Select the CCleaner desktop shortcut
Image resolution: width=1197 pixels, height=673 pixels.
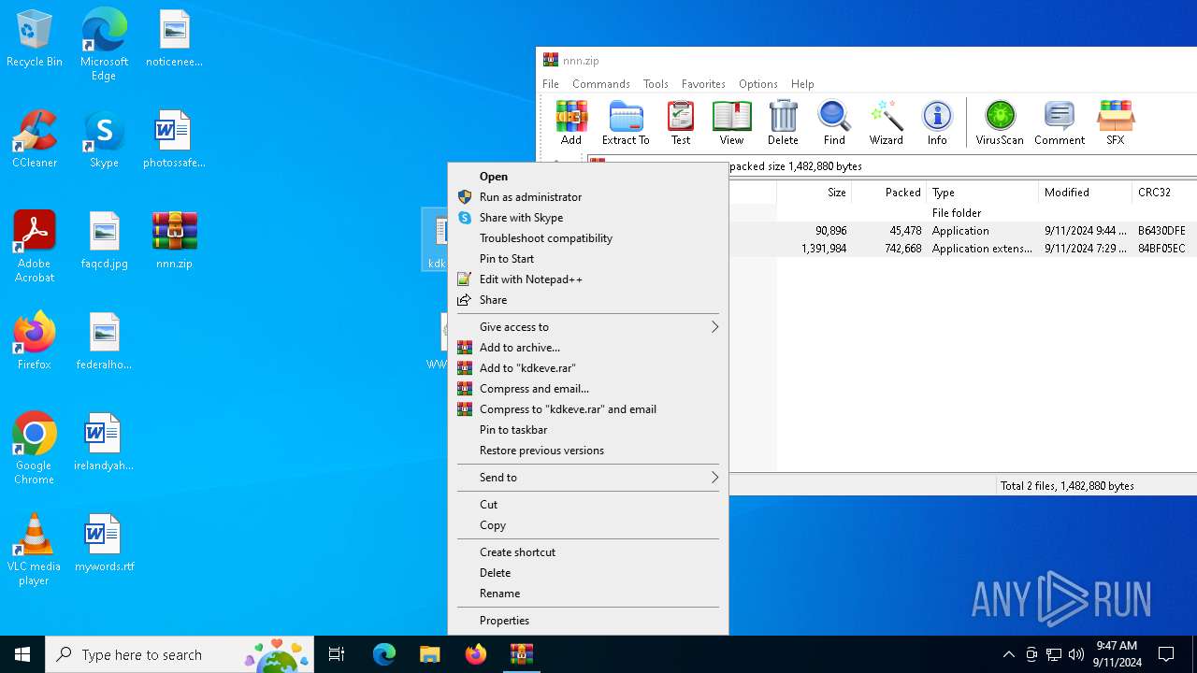[35, 139]
